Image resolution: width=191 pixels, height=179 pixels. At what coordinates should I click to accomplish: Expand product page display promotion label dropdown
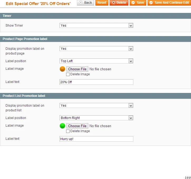96,49
